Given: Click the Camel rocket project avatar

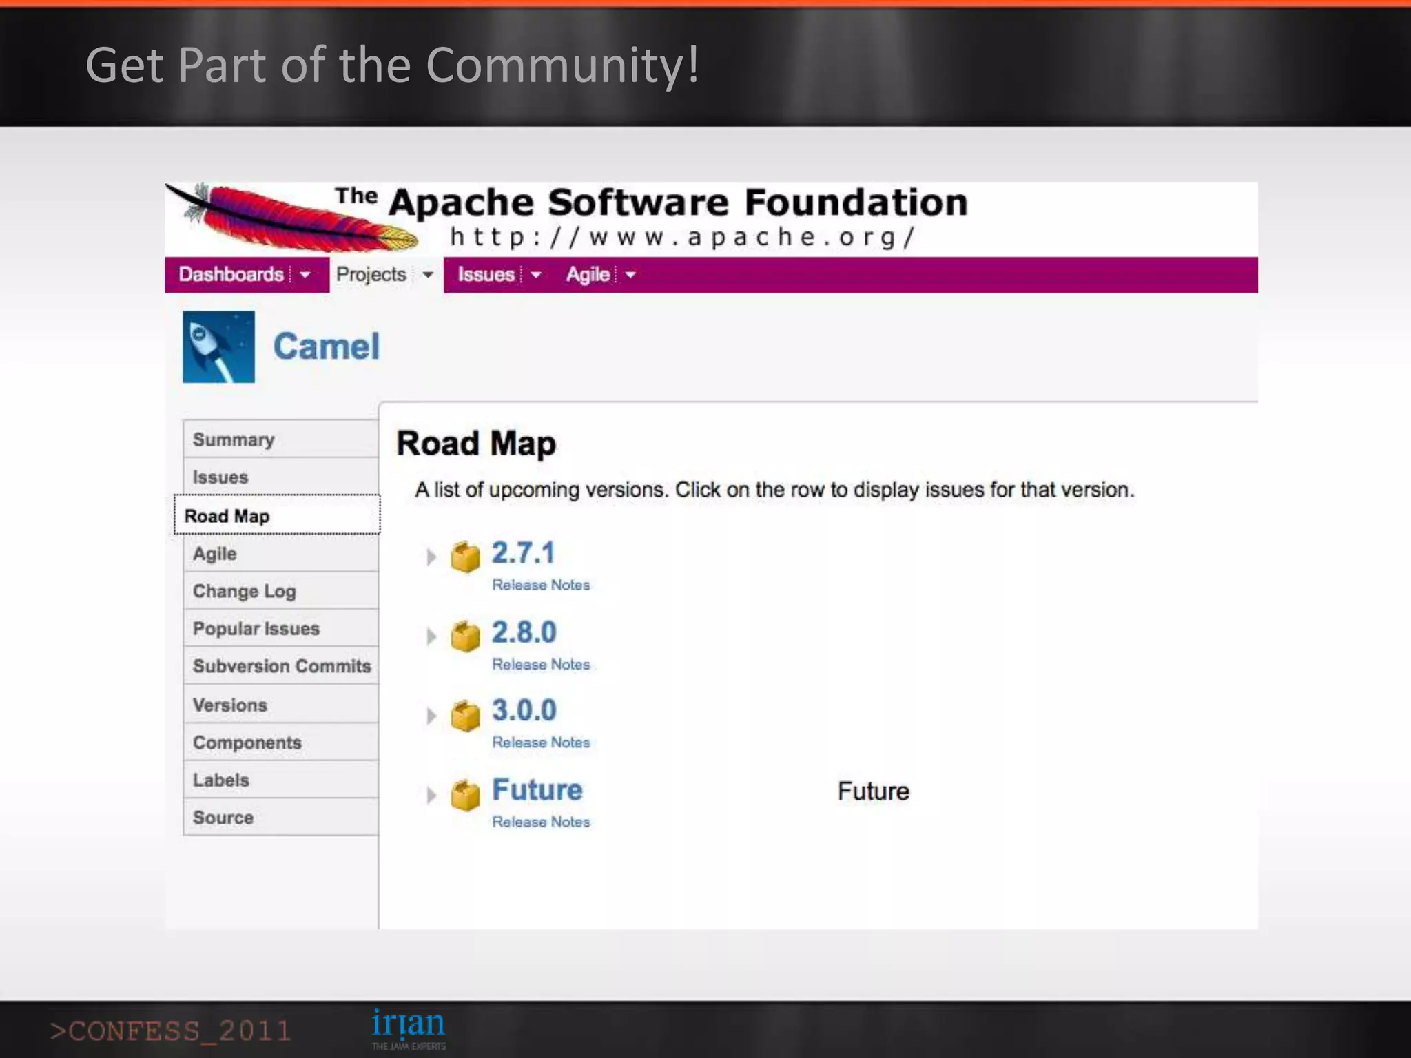Looking at the screenshot, I should click(x=218, y=346).
